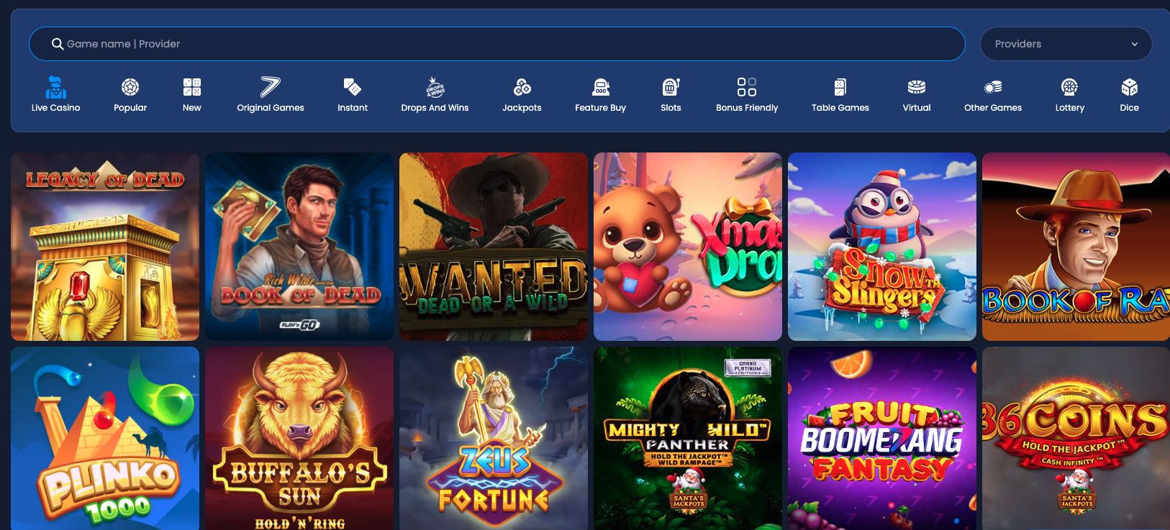Screen dimensions: 1170x530
Task: Select the Instant games icon
Action: (x=353, y=87)
